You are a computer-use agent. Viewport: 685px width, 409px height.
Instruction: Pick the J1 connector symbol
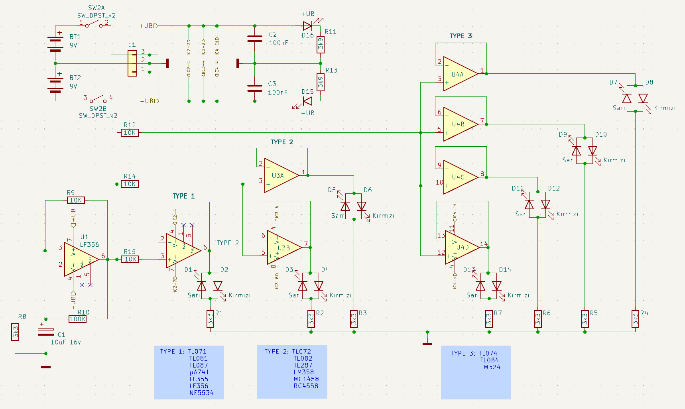(x=132, y=63)
